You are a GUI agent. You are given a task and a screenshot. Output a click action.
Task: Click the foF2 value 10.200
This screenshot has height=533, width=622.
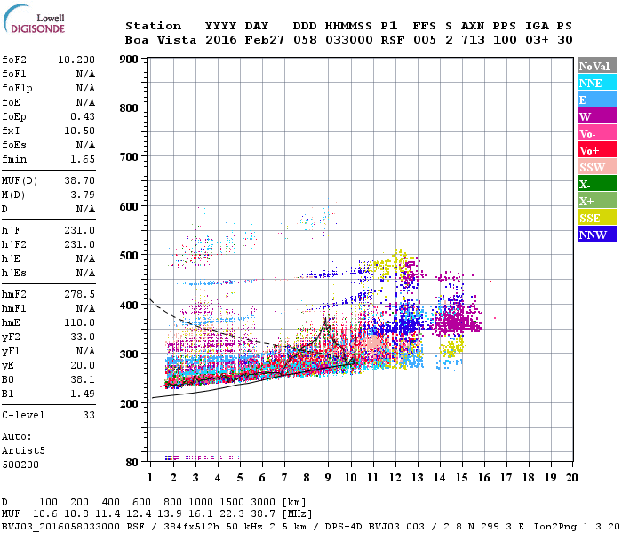click(76, 60)
